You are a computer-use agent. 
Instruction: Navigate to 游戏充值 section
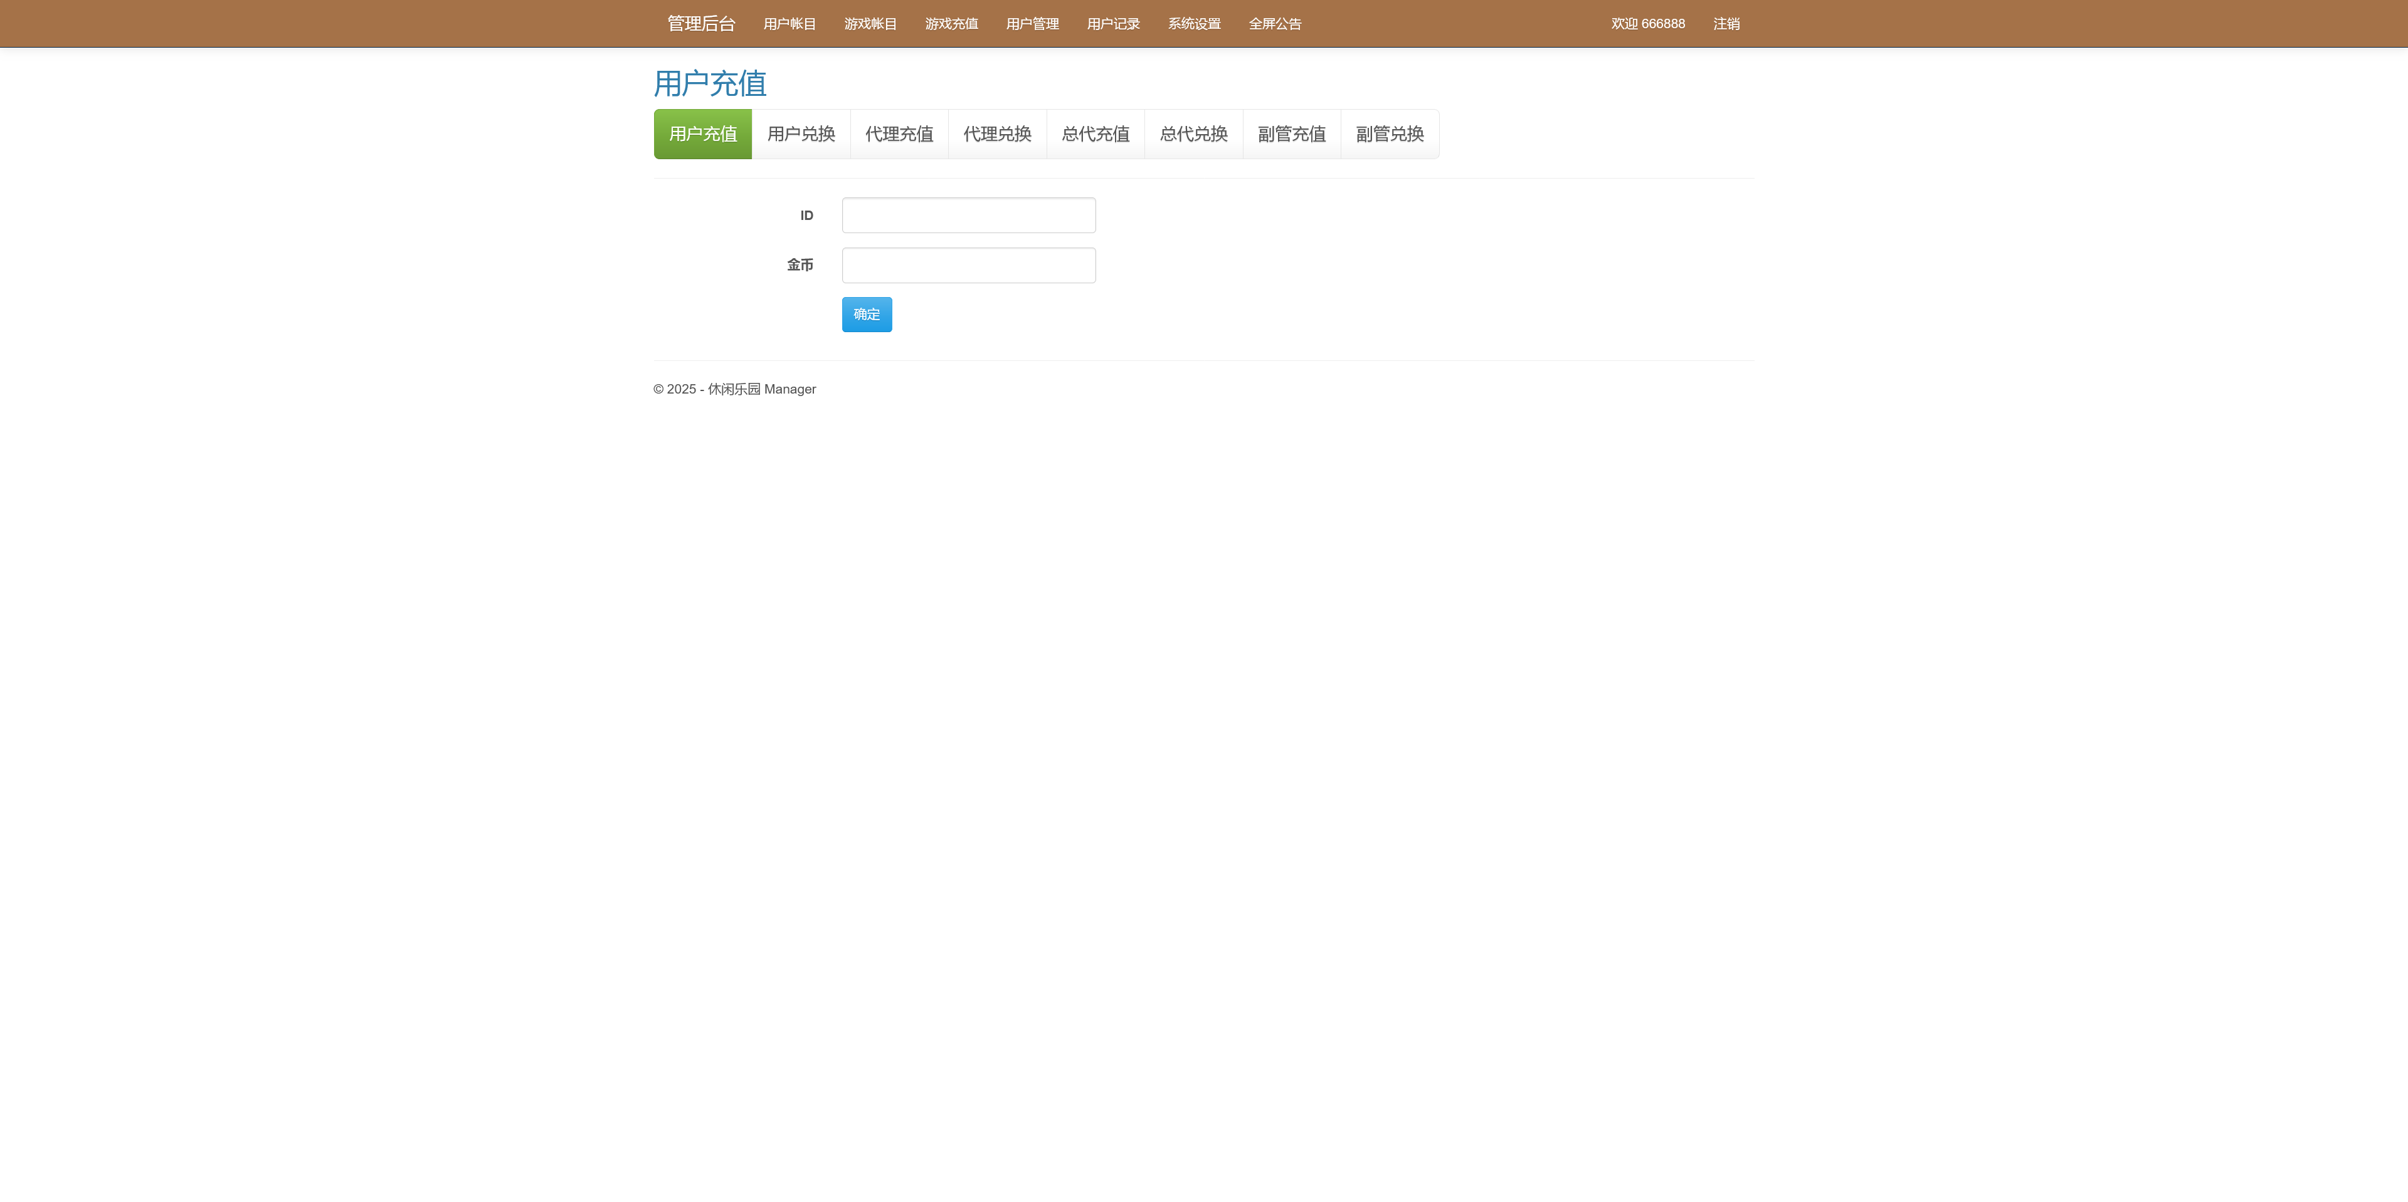pyautogui.click(x=951, y=23)
